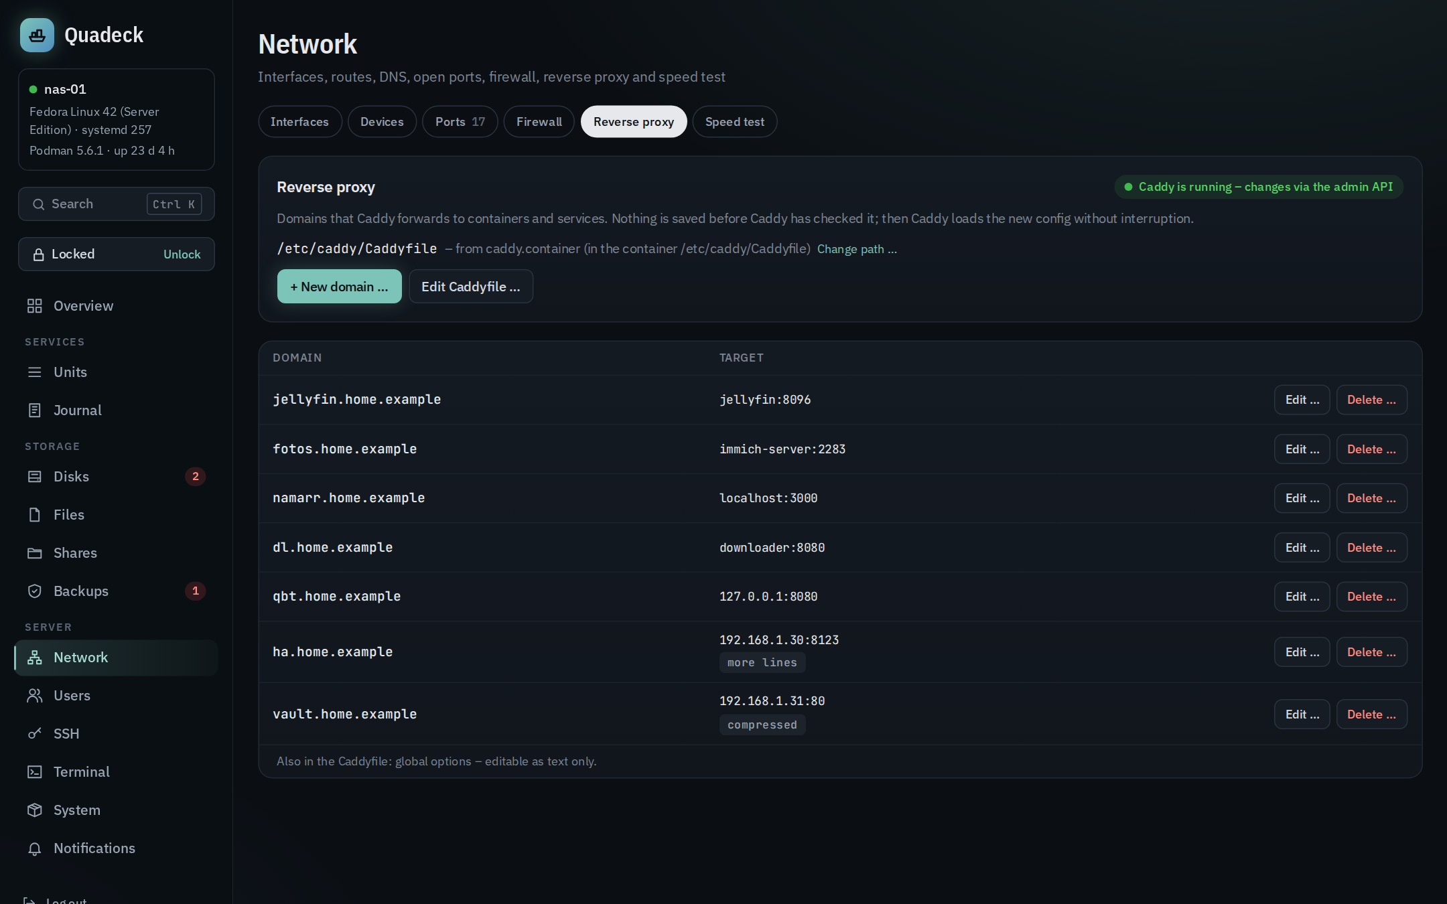Screen dimensions: 1447x904
Task: Click the 'more lines' tag on ha.home.example
Action: click(x=762, y=662)
